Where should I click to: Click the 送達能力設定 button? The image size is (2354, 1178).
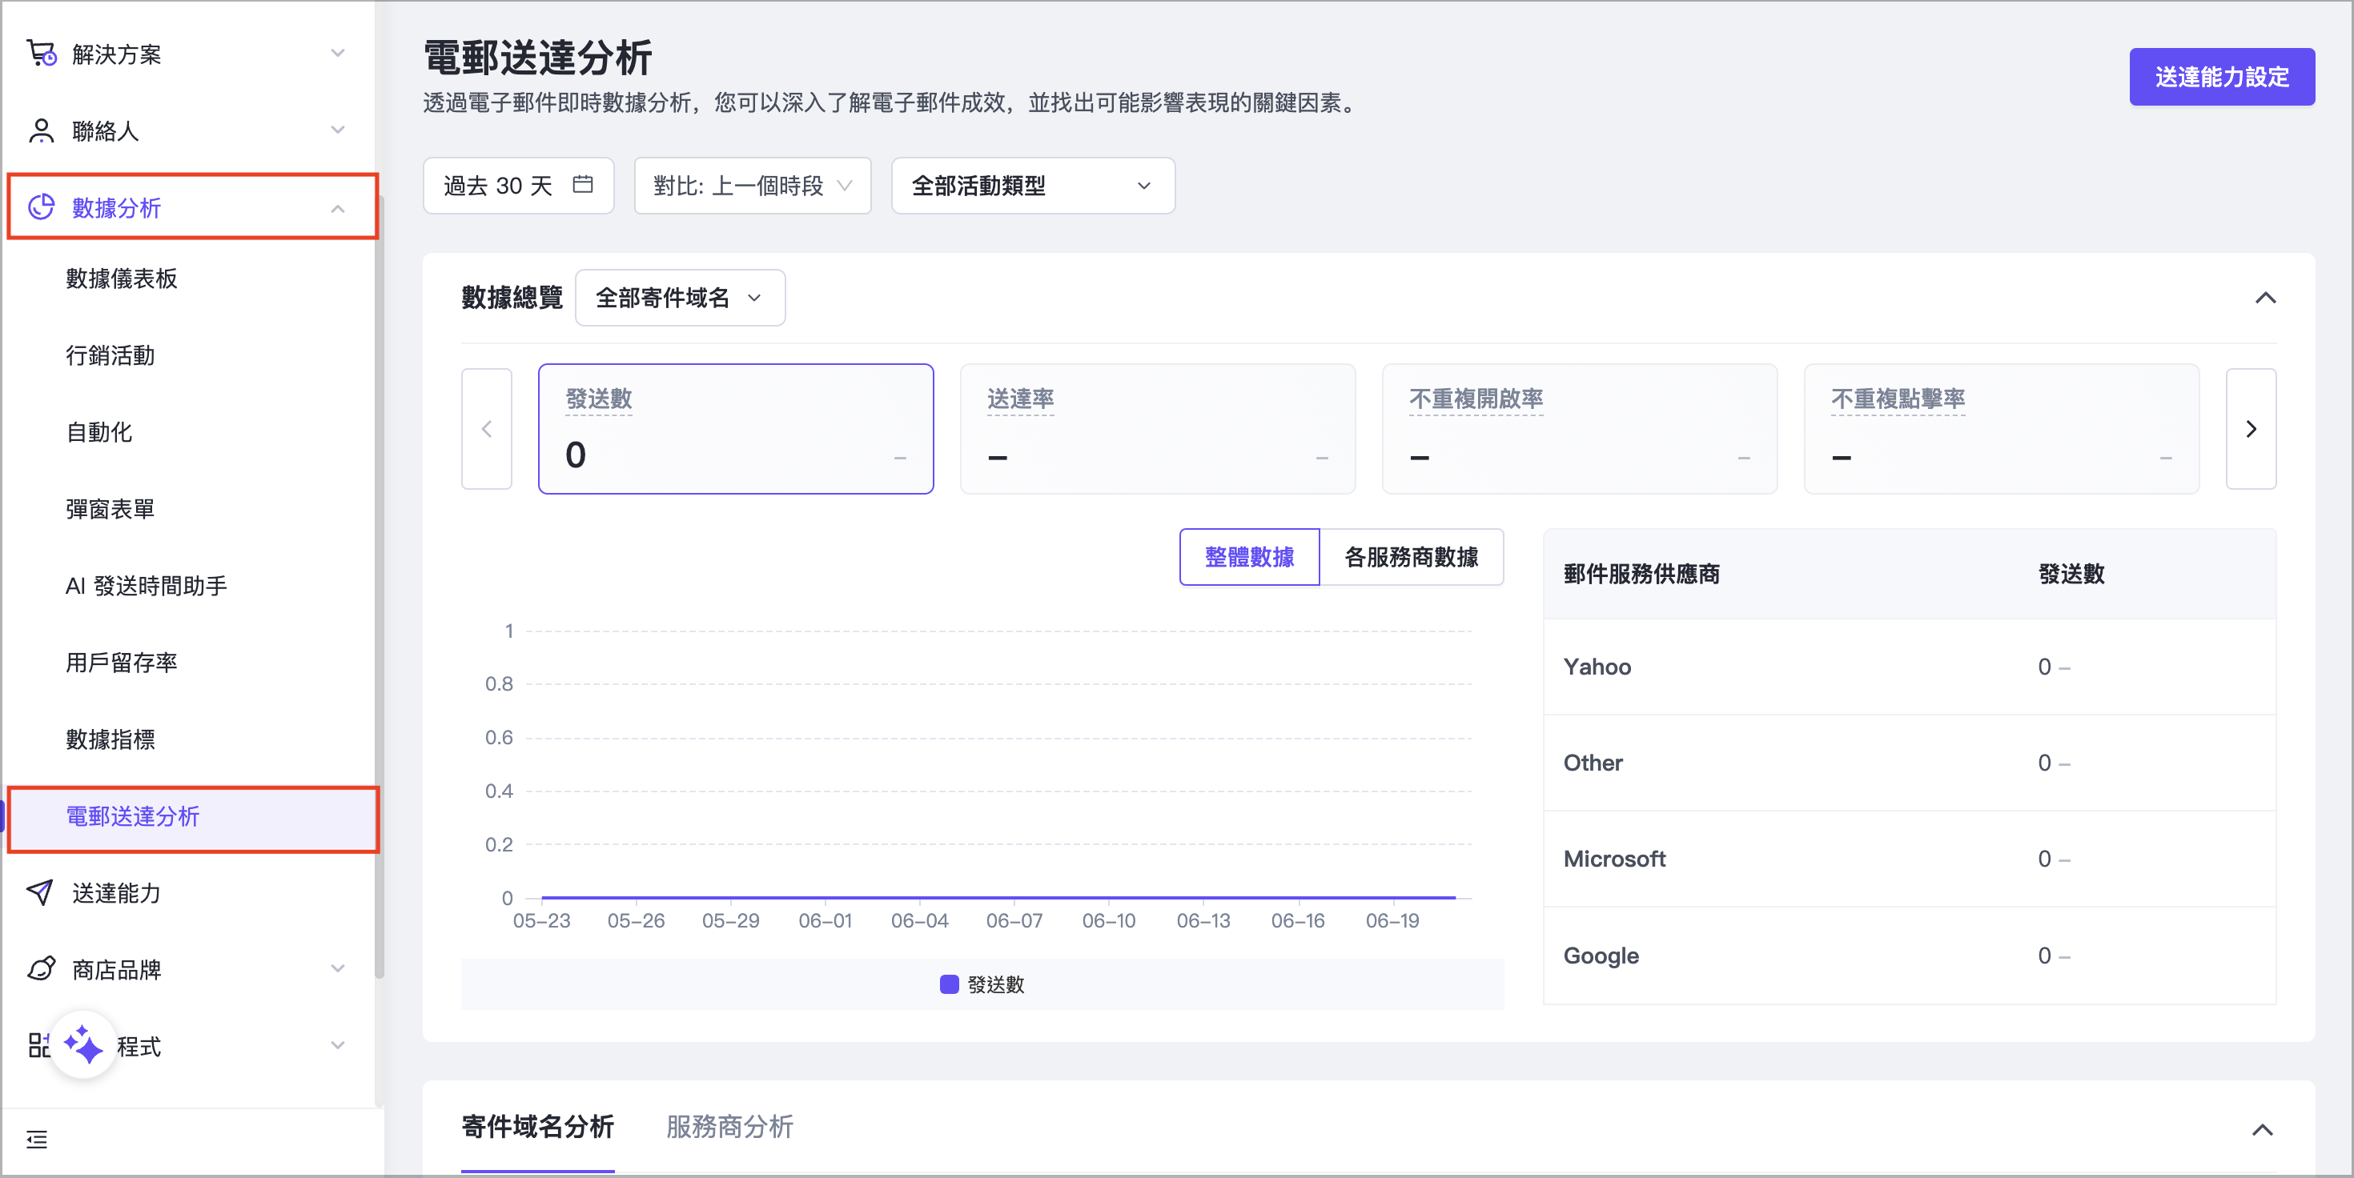coord(2222,77)
